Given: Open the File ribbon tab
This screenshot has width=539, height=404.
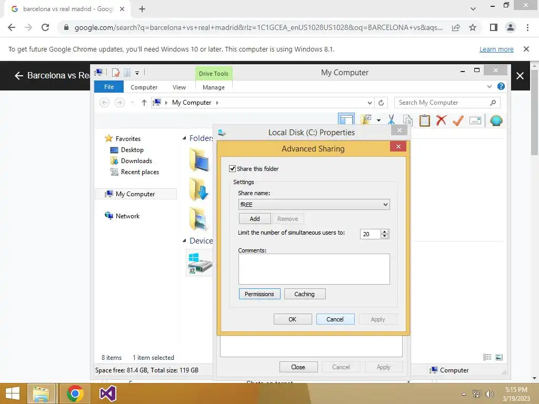Looking at the screenshot, I should pos(109,87).
